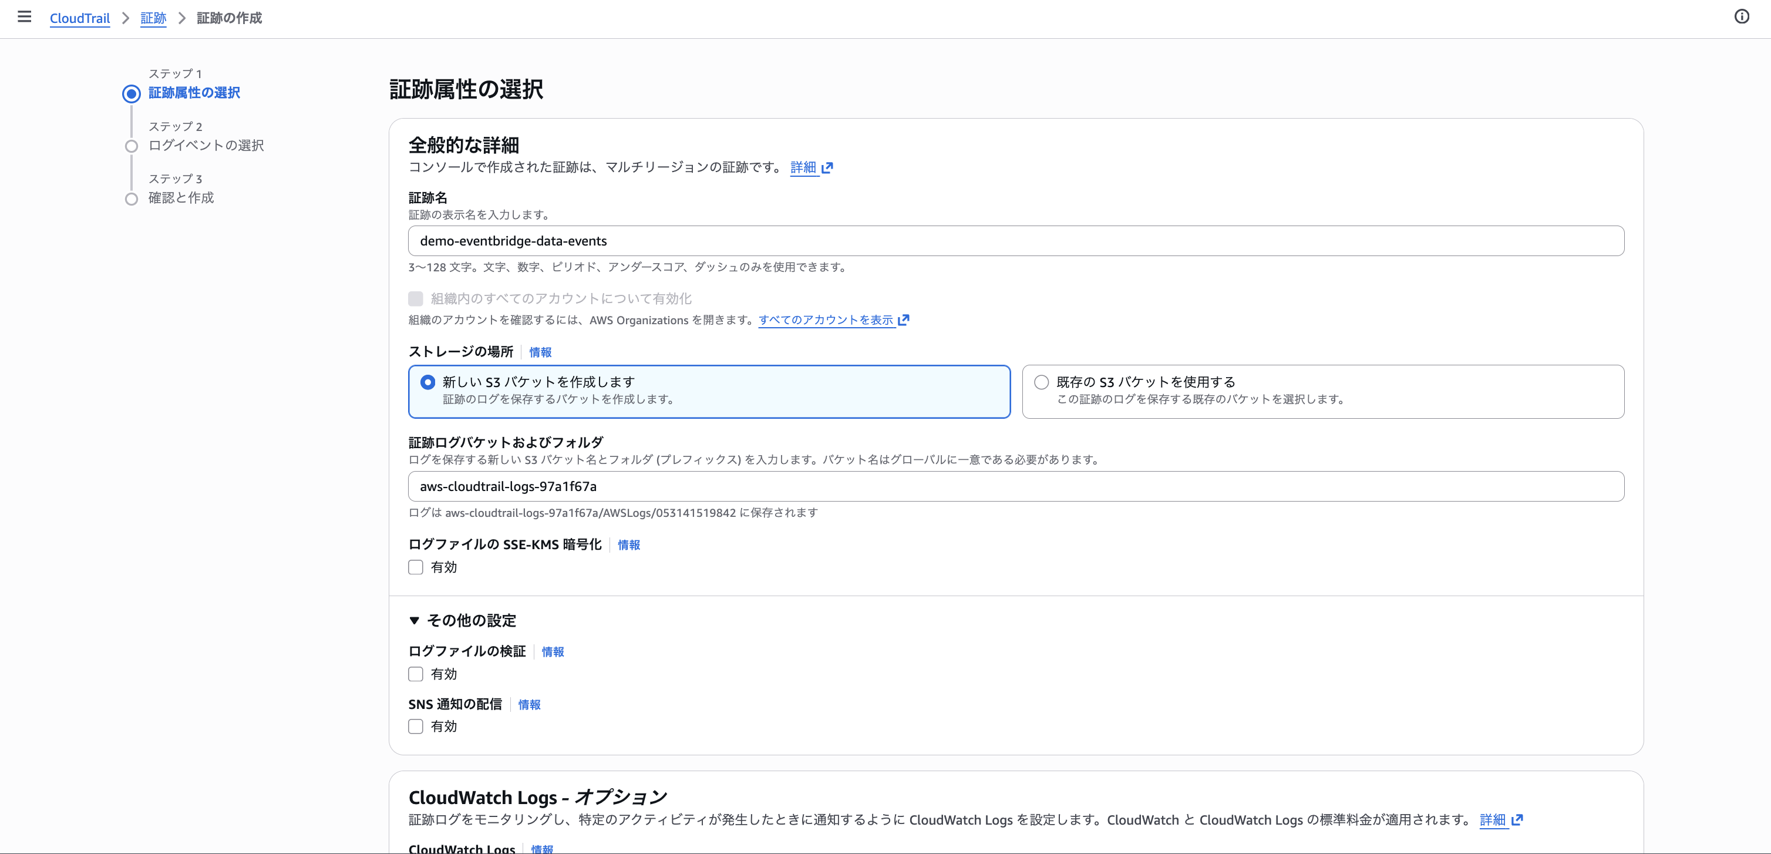This screenshot has width=1771, height=854.
Task: Select step 3 確認と作成
Action: point(181,197)
